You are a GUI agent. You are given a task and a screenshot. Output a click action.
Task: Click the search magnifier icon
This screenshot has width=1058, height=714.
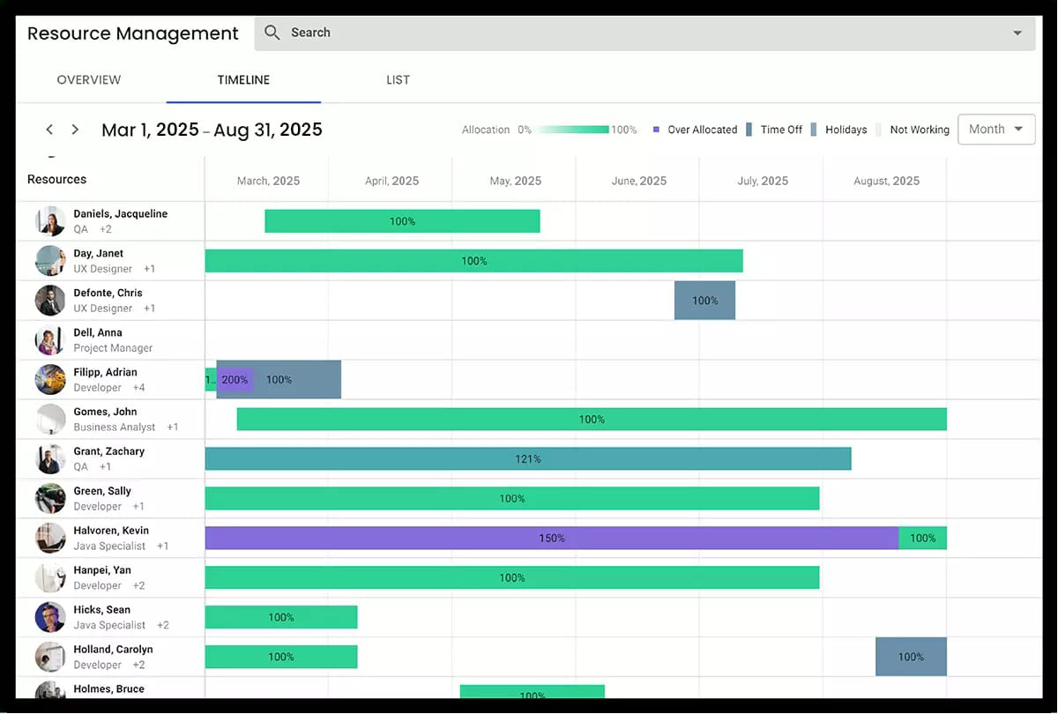273,32
